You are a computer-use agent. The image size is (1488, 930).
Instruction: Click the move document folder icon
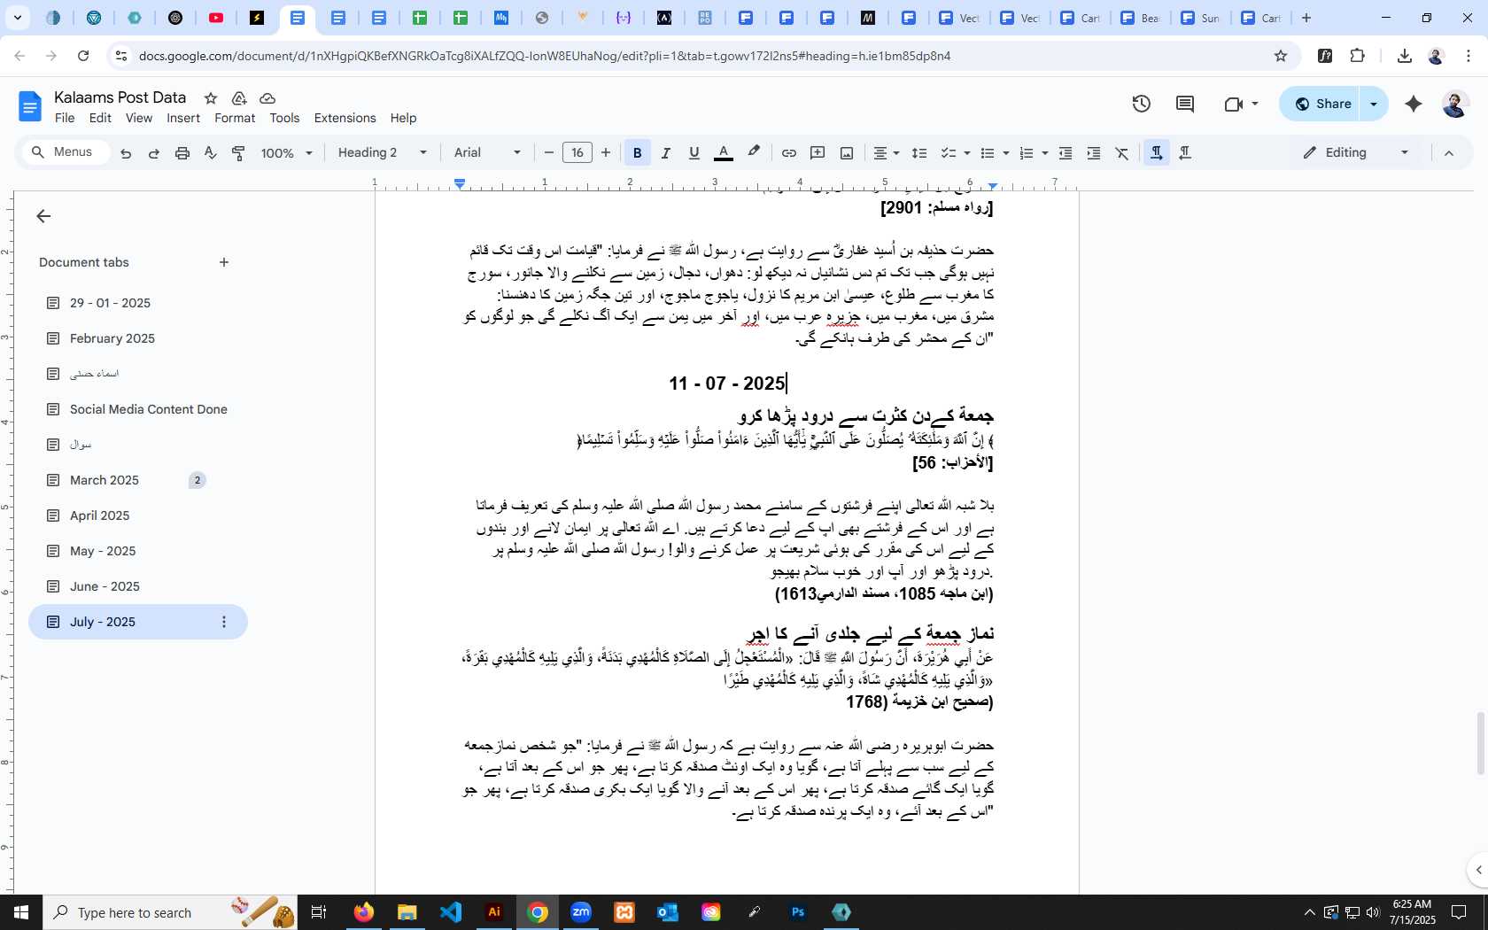[x=239, y=98]
